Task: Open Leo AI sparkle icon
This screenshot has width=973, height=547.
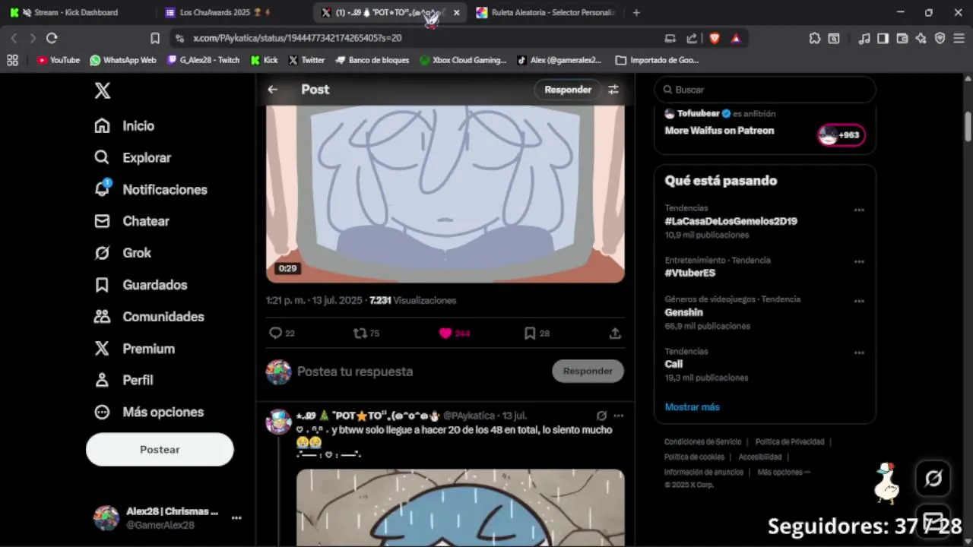Action: (921, 38)
